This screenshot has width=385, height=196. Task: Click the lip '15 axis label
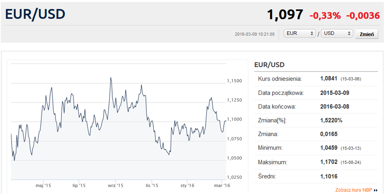point(79,186)
